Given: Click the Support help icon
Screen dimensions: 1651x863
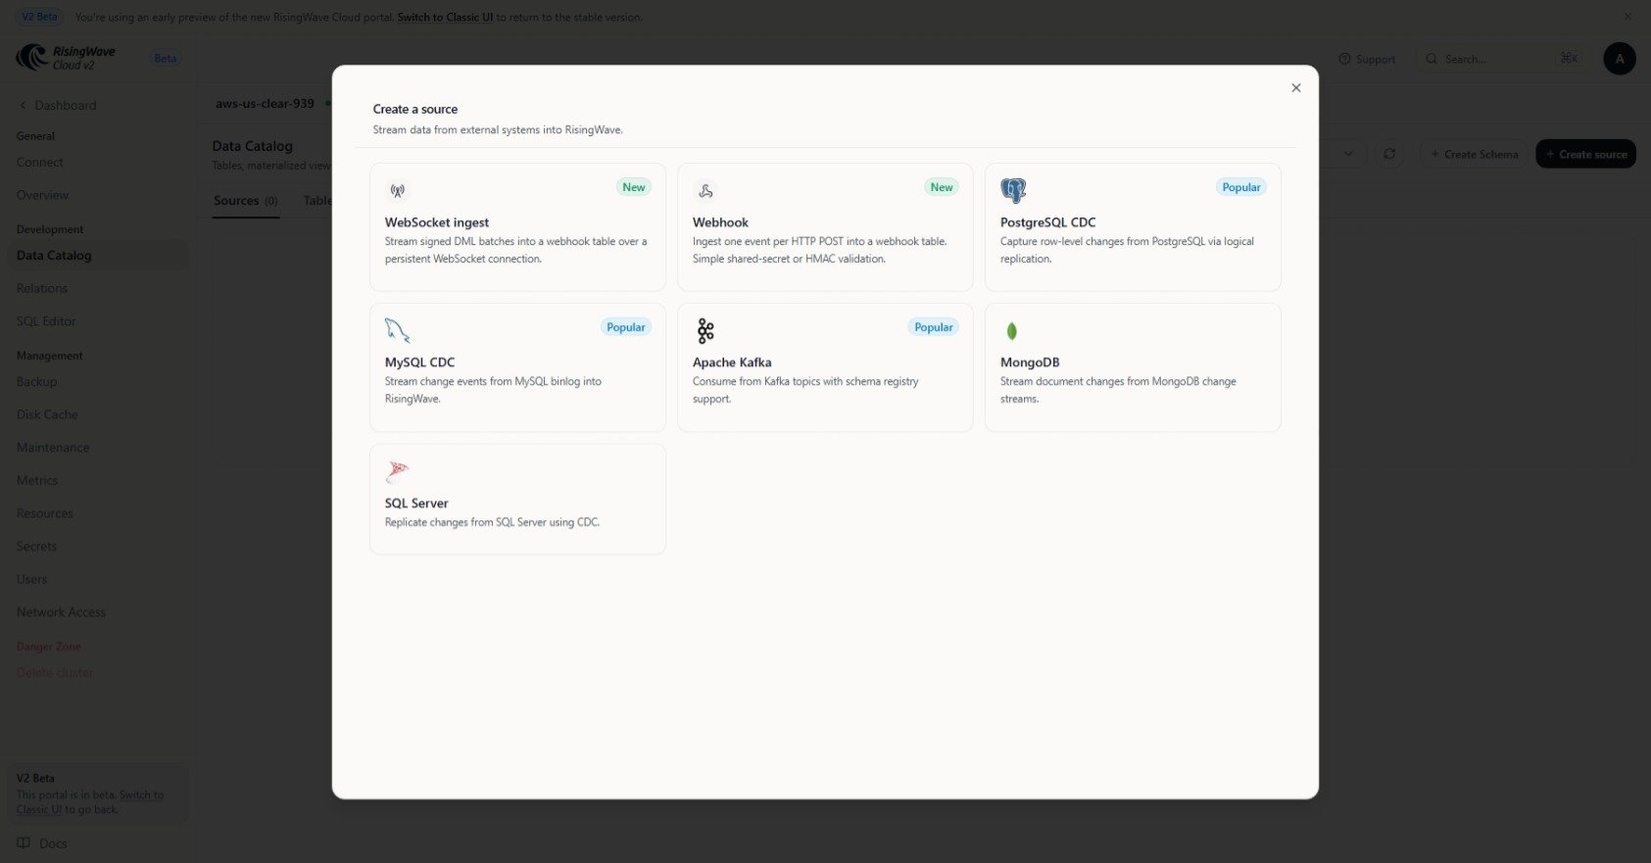Looking at the screenshot, I should [1344, 59].
